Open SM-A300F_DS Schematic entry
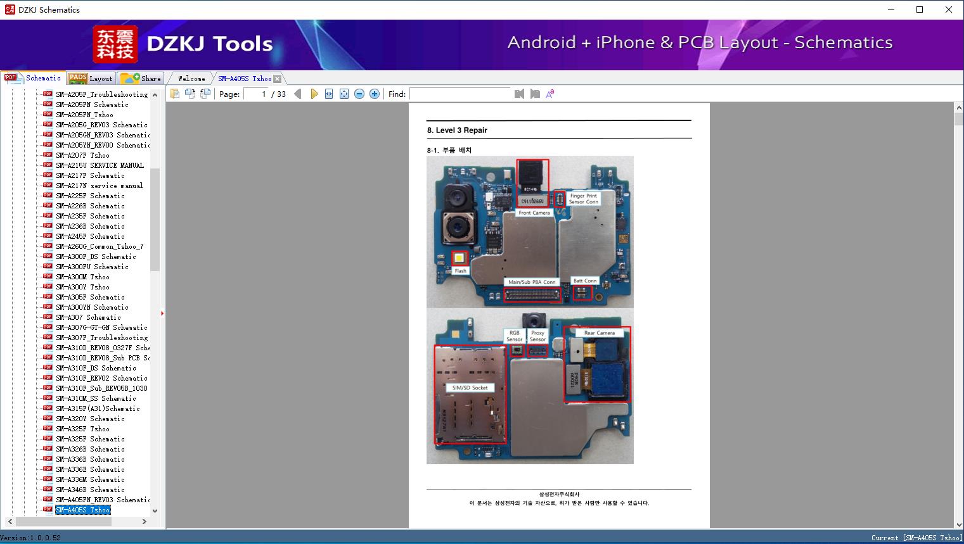Image resolution: width=964 pixels, height=544 pixels. pos(96,256)
